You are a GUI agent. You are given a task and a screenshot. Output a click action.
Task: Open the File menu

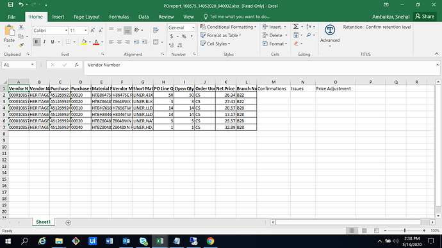pyautogui.click(x=12, y=17)
